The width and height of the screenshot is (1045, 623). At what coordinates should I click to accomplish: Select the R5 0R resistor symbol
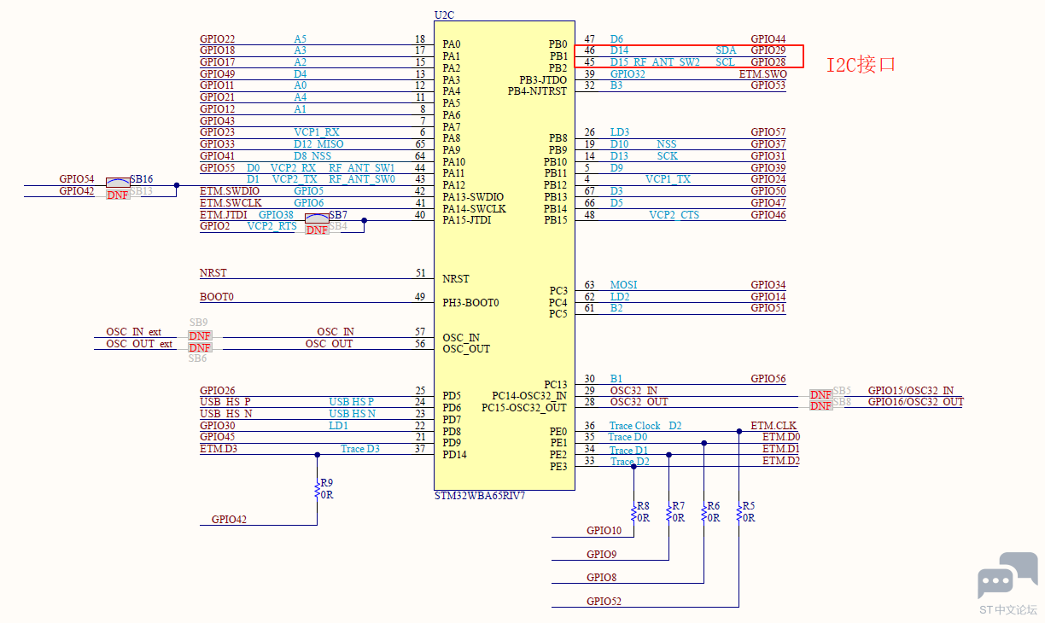tap(739, 512)
